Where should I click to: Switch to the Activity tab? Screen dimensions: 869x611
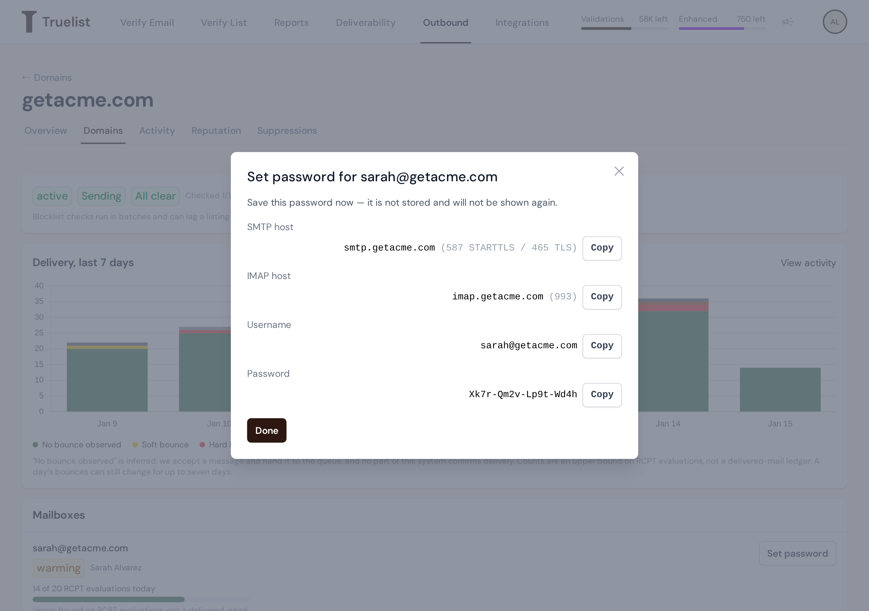[x=157, y=131]
